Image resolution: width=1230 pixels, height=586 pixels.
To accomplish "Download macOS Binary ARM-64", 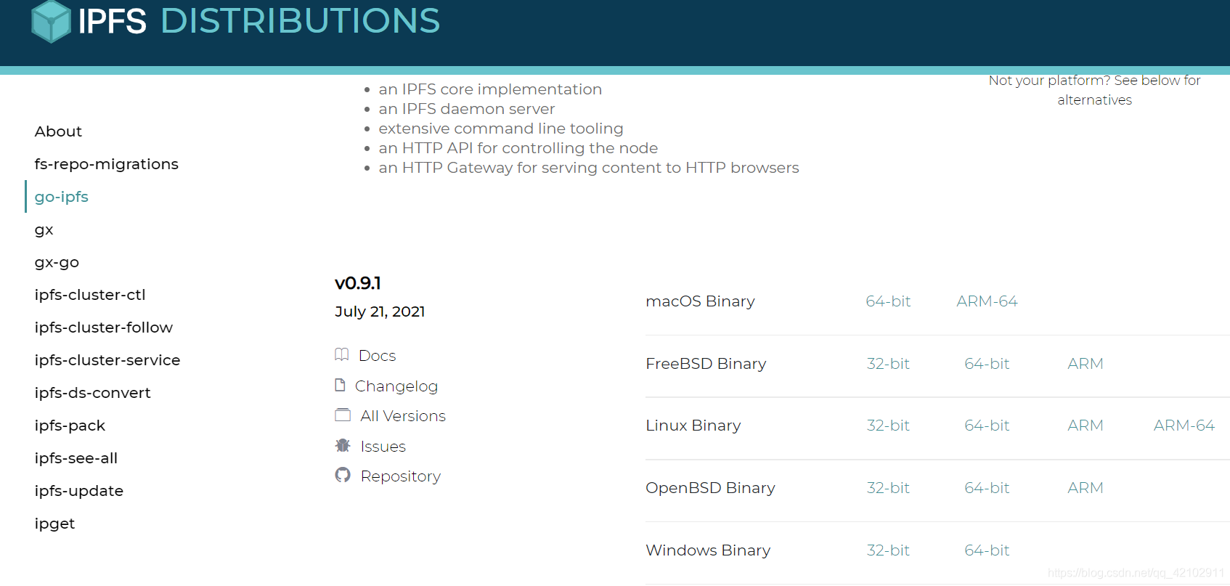I will point(987,301).
